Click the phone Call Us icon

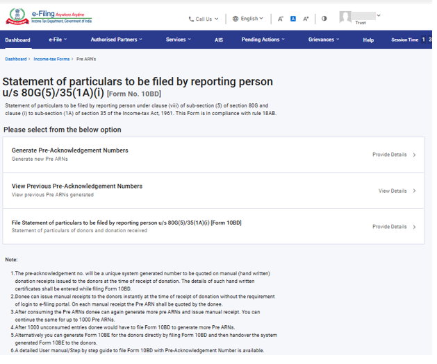(191, 19)
